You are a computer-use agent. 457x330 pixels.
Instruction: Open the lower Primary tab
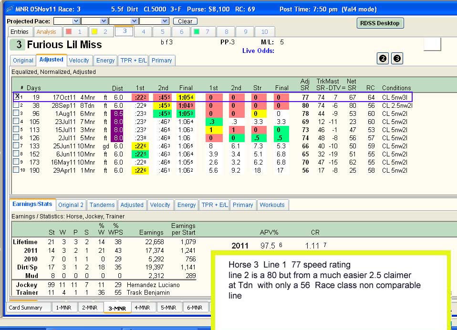[243, 205]
